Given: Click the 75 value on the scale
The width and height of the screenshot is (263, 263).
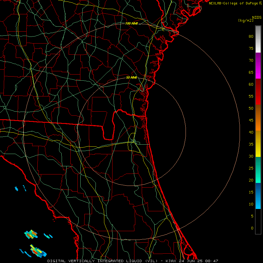Looking at the screenshot, I should (x=251, y=48).
